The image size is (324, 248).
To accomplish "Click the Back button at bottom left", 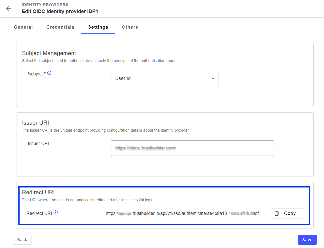I will (22, 240).
